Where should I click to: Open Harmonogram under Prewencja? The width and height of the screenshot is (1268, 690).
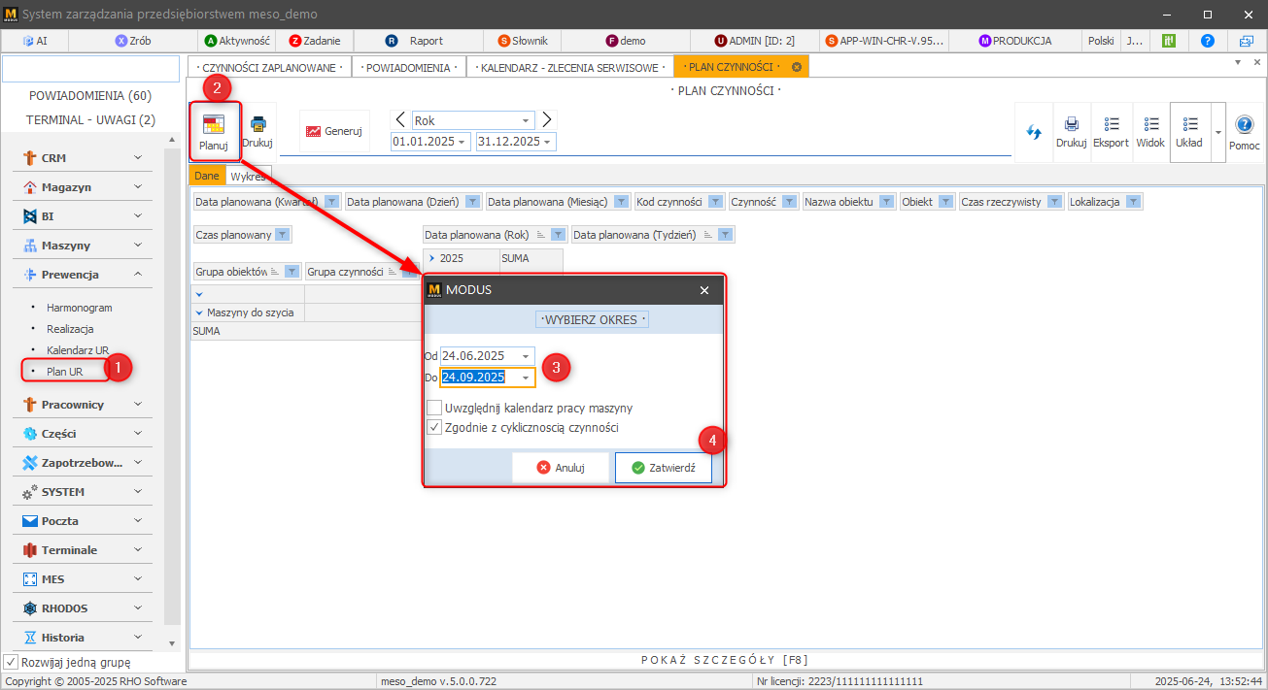click(x=80, y=308)
